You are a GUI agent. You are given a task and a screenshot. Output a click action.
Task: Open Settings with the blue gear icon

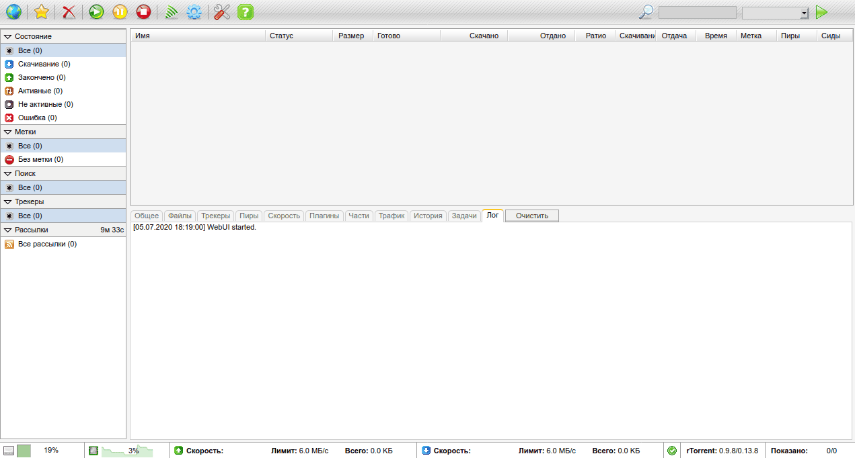point(194,11)
